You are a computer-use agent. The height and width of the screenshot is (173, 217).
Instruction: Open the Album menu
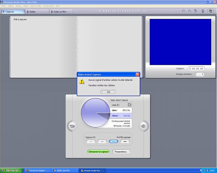coord(26,6)
